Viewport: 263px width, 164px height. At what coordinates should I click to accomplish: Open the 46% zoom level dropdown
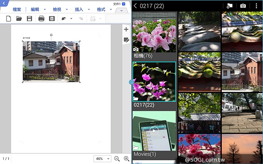[102, 159]
